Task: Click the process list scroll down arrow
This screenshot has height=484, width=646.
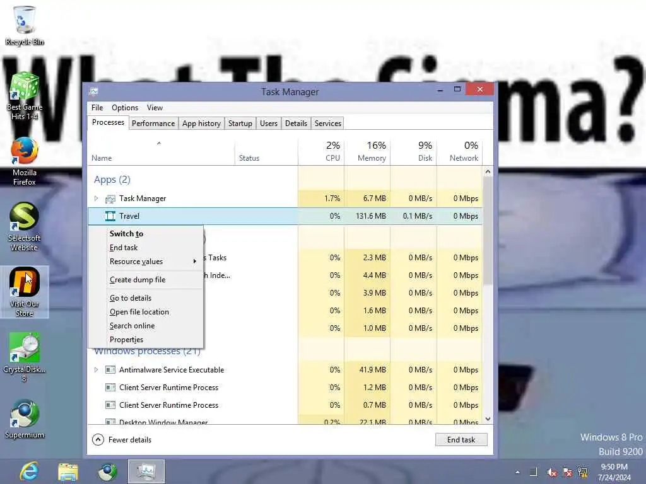Action: coord(488,419)
